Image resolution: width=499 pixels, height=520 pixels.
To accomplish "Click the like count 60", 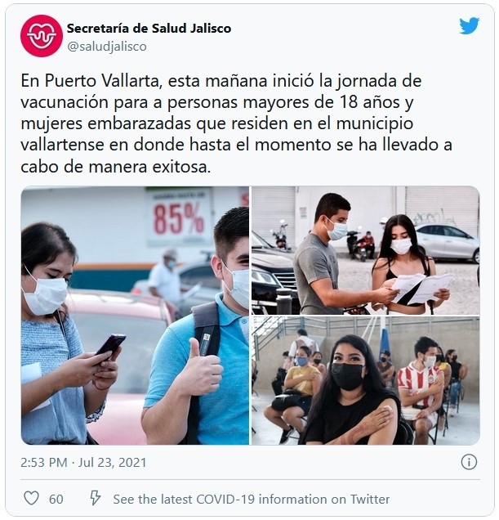I will [x=56, y=499].
